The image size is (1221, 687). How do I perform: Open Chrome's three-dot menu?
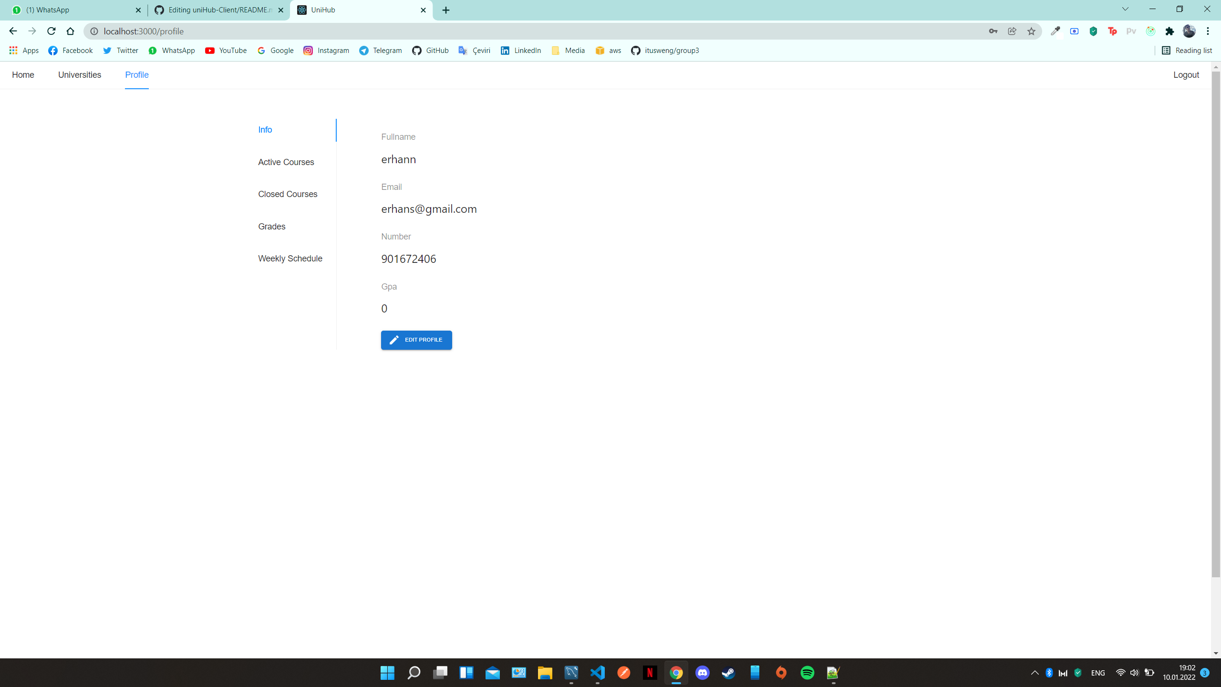point(1209,31)
